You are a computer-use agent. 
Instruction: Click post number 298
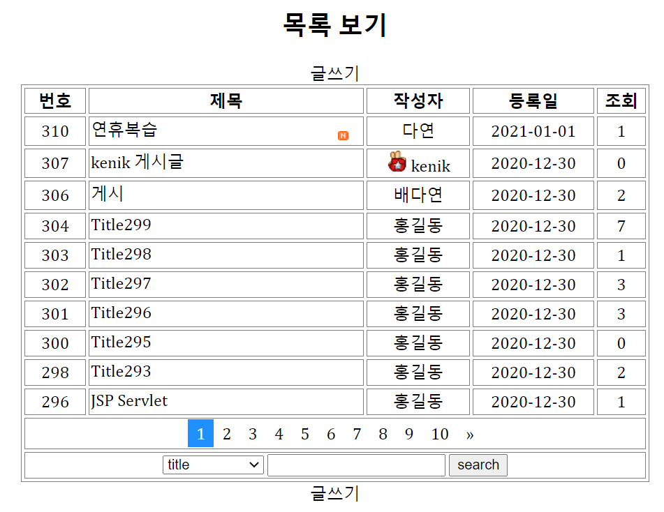coord(55,372)
